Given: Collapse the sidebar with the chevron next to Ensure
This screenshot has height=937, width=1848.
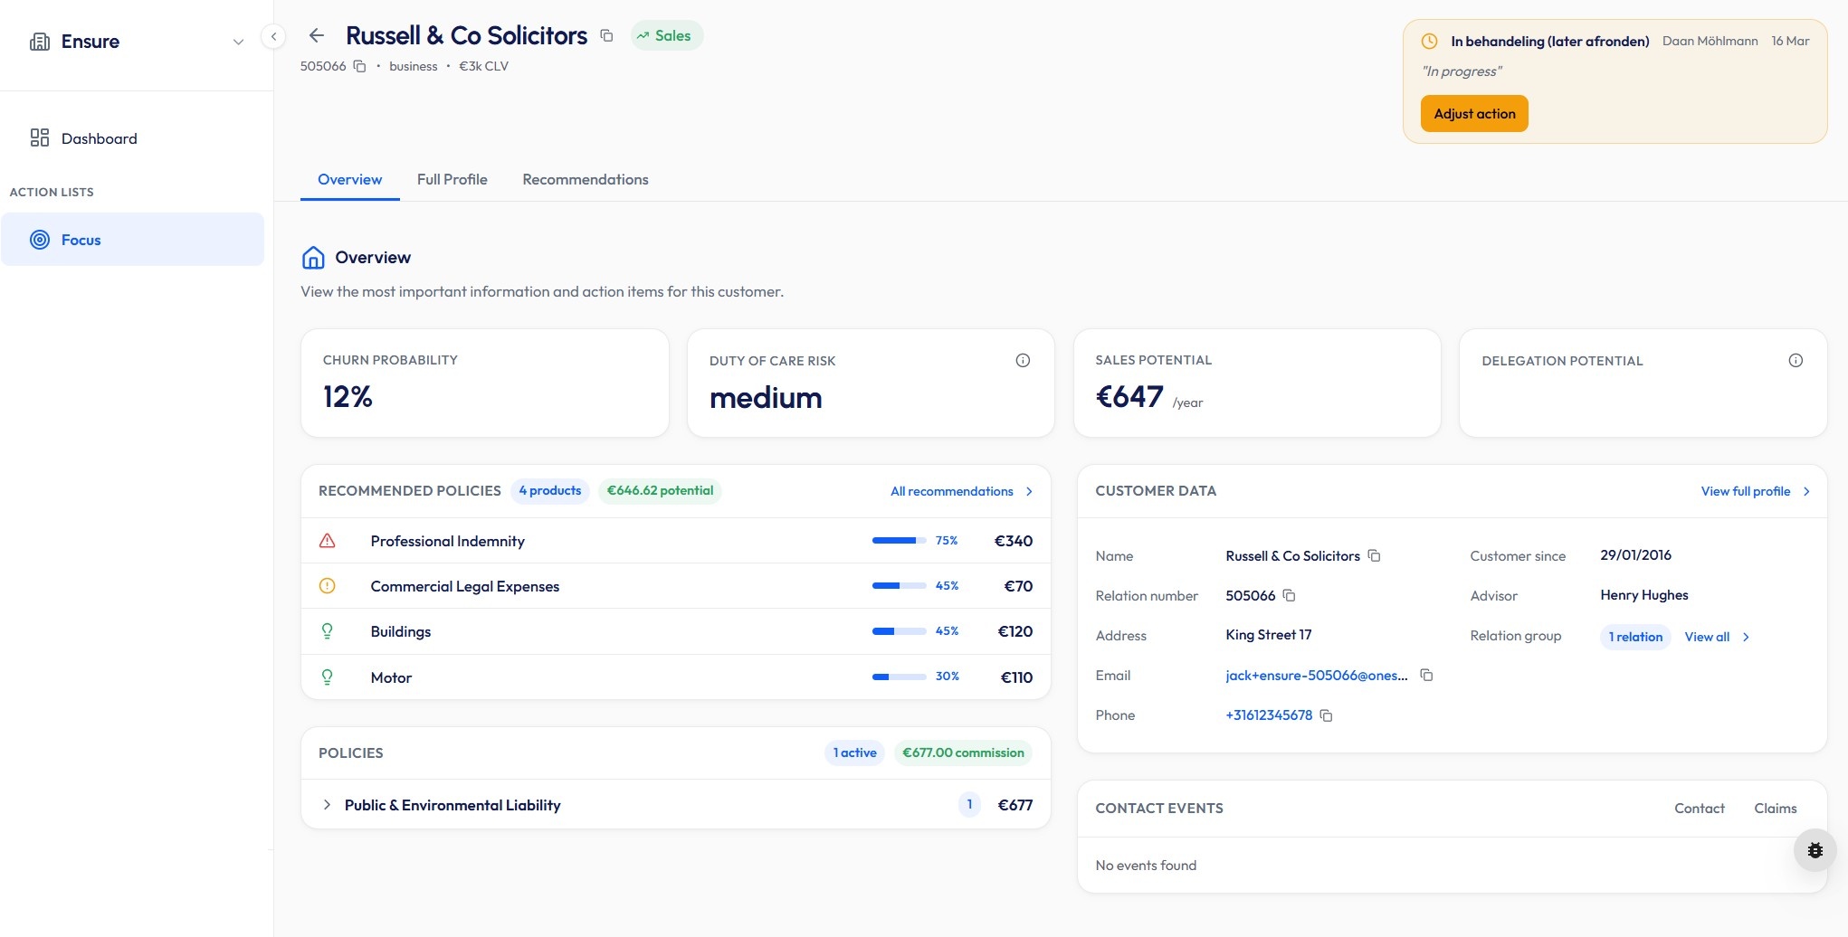Looking at the screenshot, I should 238,42.
